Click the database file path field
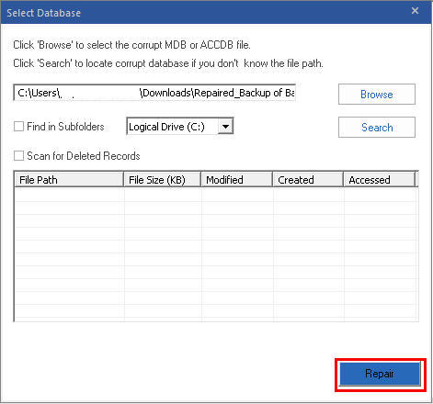433x404 pixels. (x=154, y=93)
